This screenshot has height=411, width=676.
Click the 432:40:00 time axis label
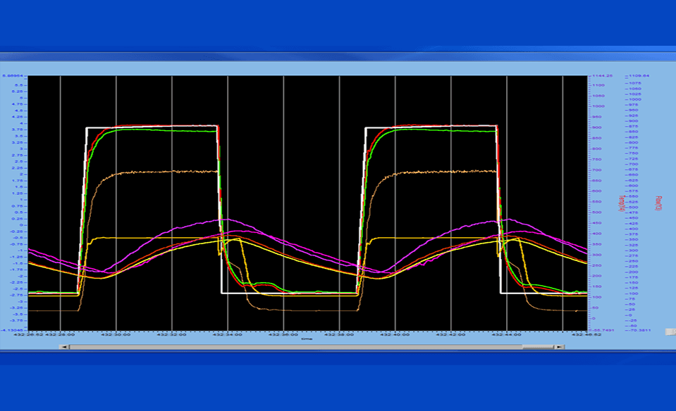click(395, 334)
